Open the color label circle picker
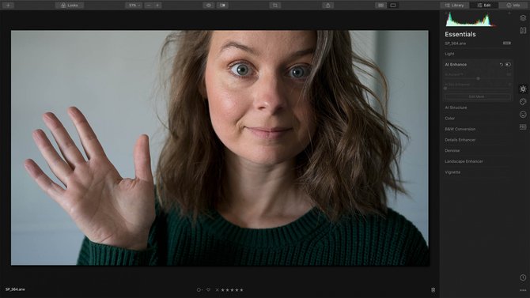The image size is (530, 298). (199, 290)
